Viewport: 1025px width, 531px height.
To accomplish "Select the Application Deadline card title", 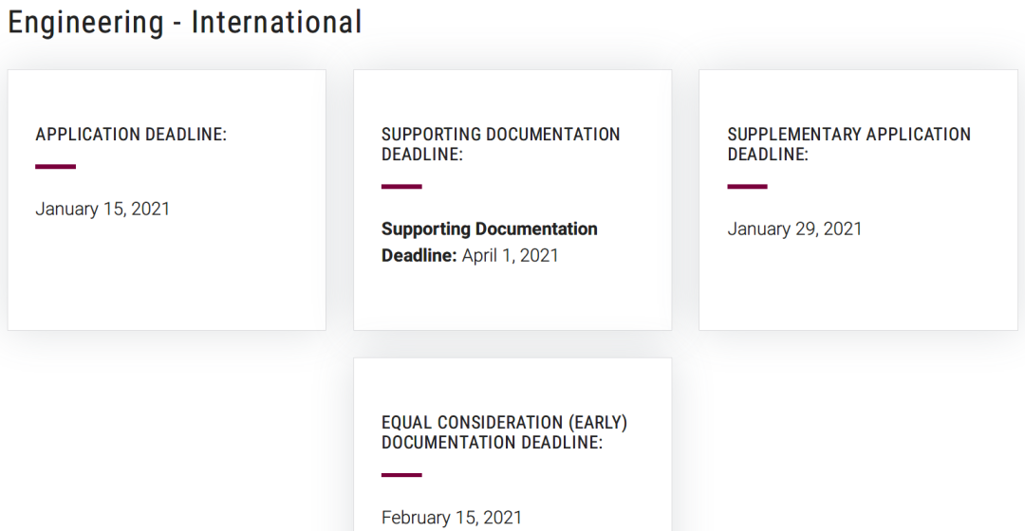I will (x=131, y=135).
